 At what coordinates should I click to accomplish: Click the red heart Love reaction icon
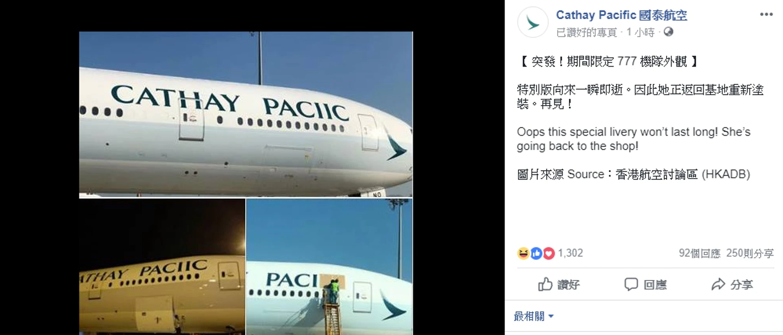point(549,253)
